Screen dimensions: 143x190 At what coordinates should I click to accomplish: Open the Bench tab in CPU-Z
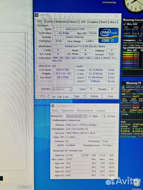click(x=104, y=22)
